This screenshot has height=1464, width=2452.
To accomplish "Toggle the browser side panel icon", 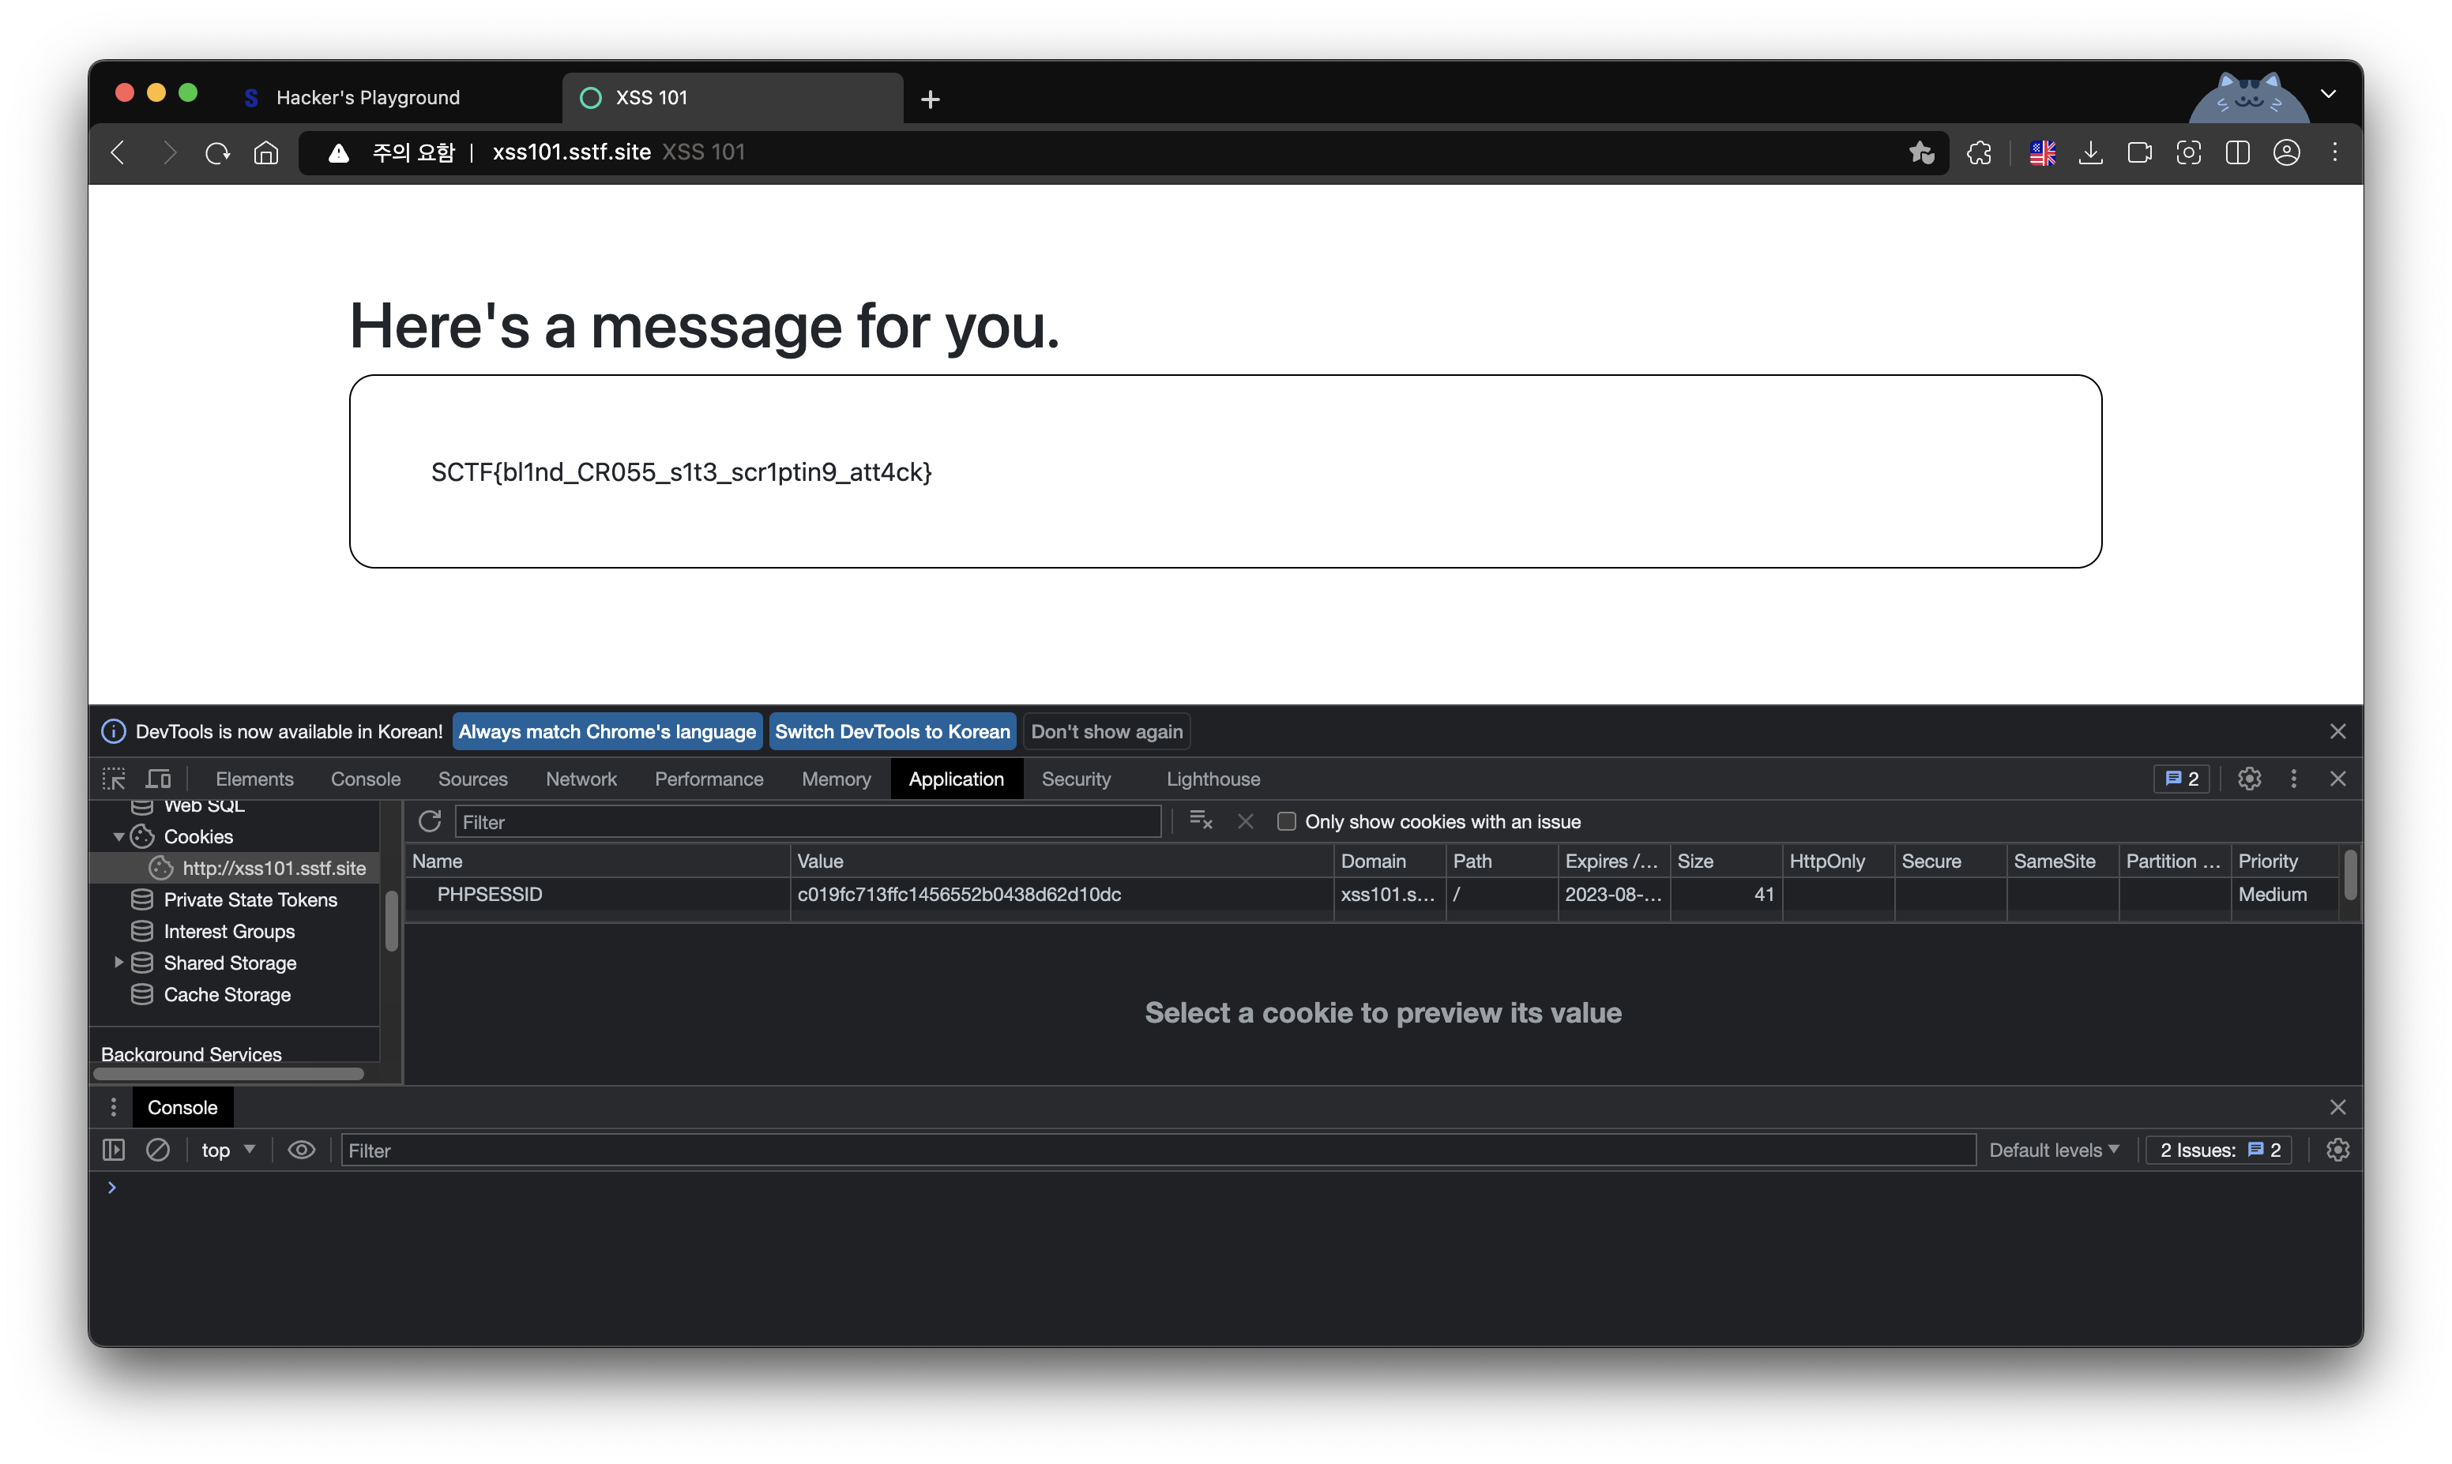I will [2237, 153].
